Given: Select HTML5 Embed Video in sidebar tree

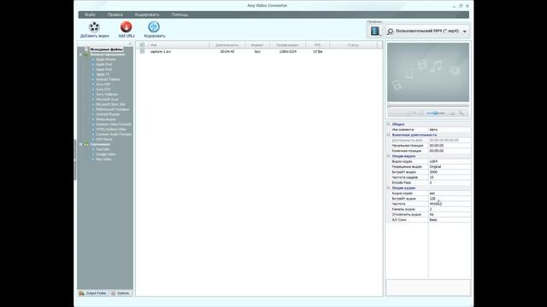Looking at the screenshot, I should pyautogui.click(x=111, y=129).
